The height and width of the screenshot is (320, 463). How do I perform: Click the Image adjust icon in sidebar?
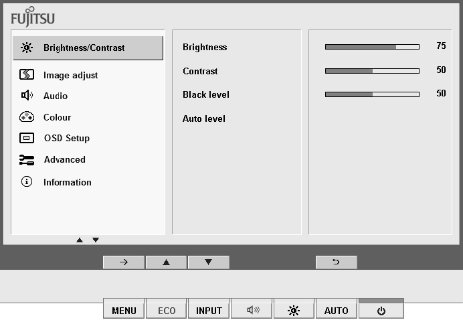pos(27,75)
